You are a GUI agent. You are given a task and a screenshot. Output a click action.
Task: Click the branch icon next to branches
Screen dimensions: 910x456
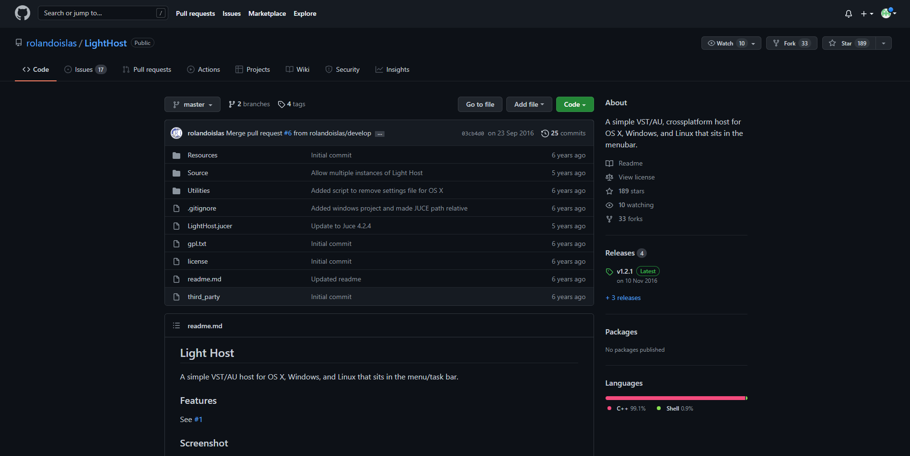point(232,104)
